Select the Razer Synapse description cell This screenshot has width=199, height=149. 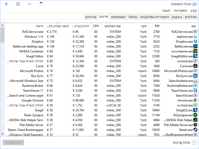tap(34, 115)
